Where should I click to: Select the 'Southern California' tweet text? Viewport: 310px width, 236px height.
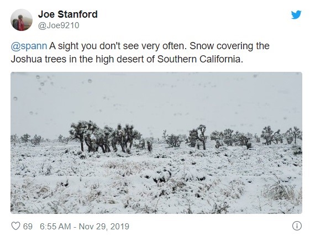(200, 59)
